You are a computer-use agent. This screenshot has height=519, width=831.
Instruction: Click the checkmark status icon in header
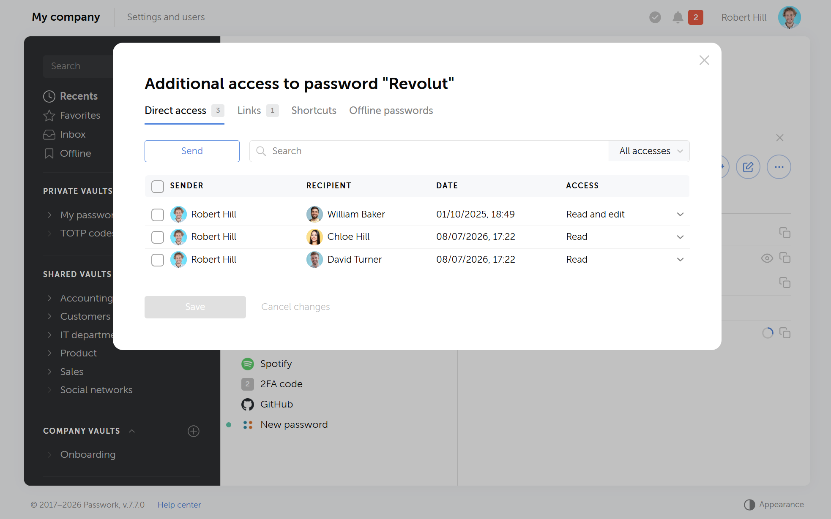[655, 17]
